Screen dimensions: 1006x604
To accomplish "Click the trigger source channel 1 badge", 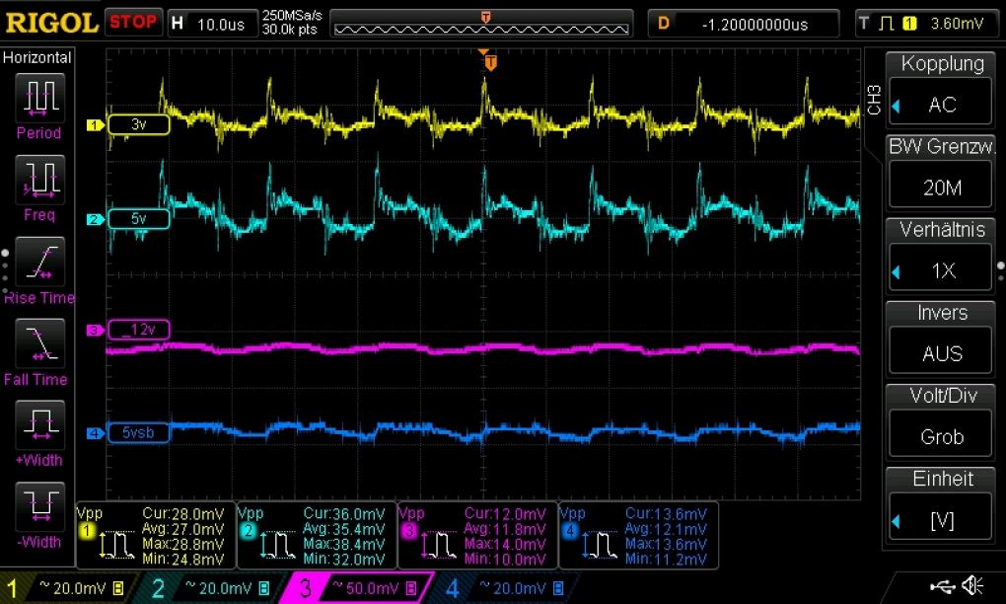I will pyautogui.click(x=909, y=24).
